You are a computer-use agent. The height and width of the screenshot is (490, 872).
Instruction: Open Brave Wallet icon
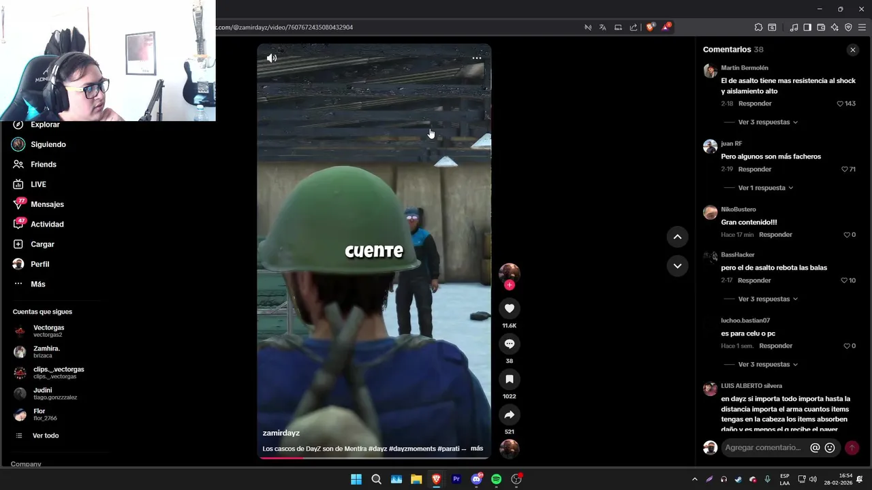click(x=821, y=27)
